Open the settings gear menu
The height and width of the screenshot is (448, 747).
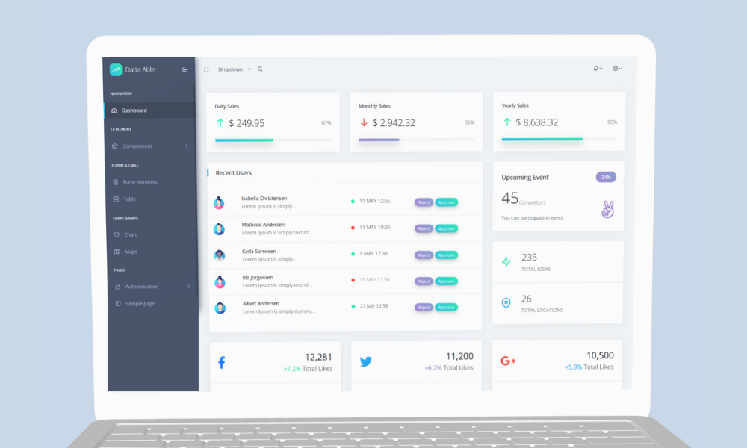tap(617, 69)
